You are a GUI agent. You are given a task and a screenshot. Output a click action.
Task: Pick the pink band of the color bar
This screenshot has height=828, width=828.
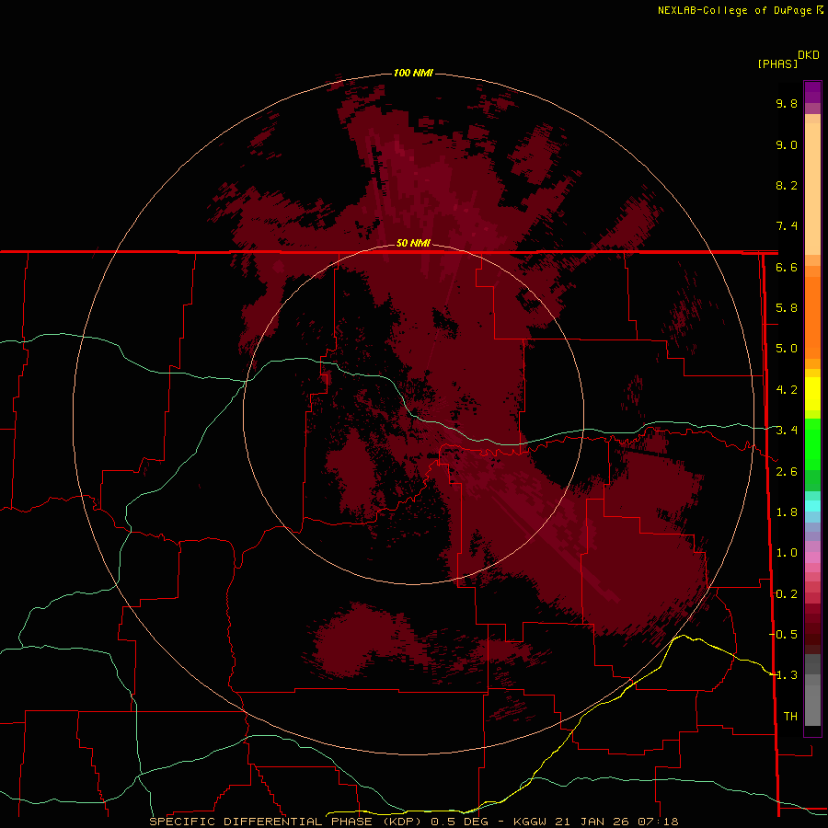coord(812,558)
